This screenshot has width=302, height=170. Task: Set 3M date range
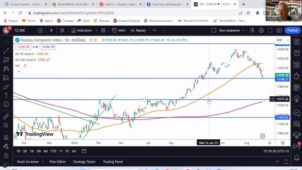pyautogui.click(x=39, y=151)
